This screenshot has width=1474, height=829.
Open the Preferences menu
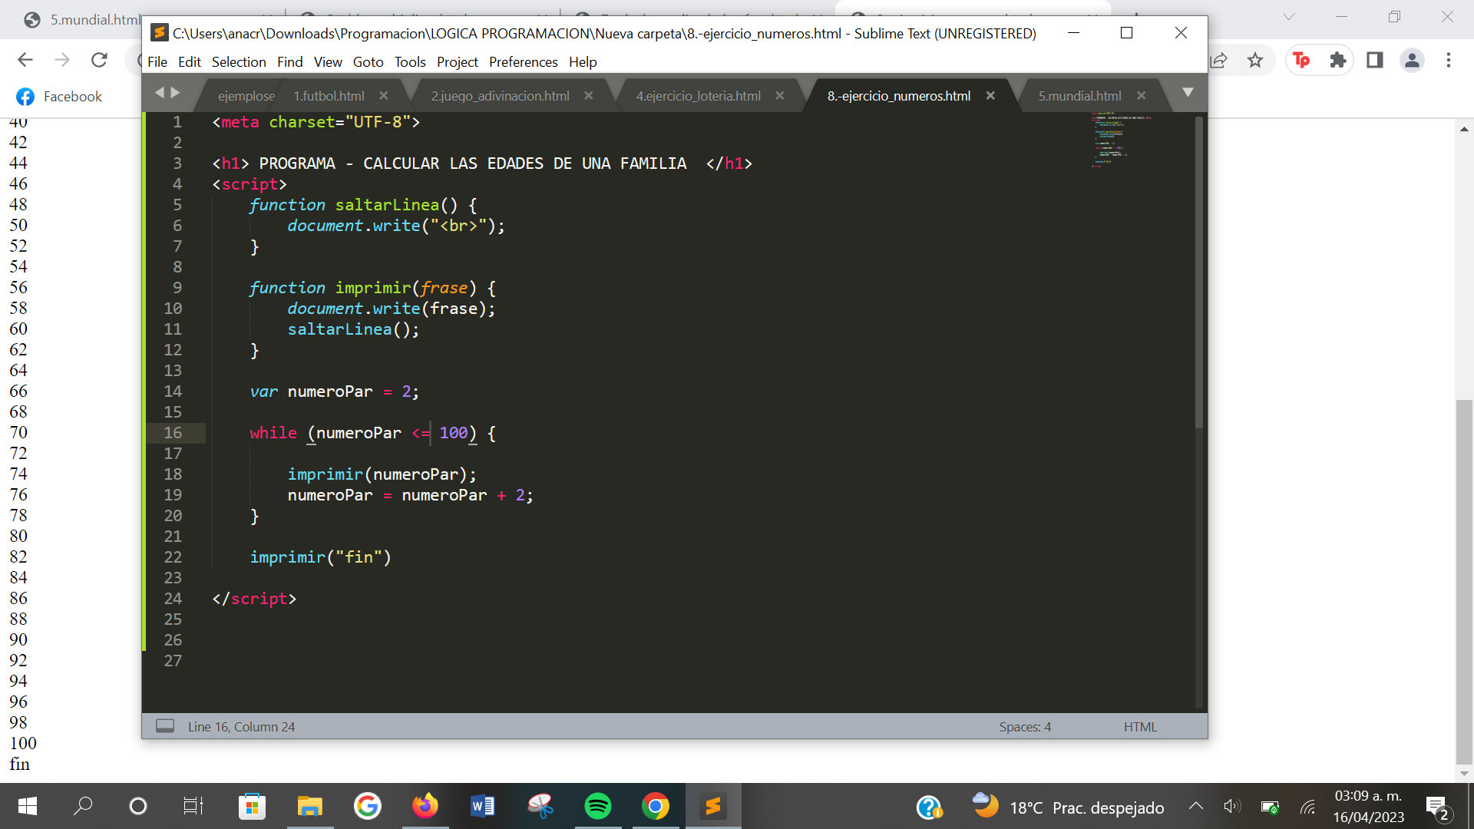[x=523, y=62]
